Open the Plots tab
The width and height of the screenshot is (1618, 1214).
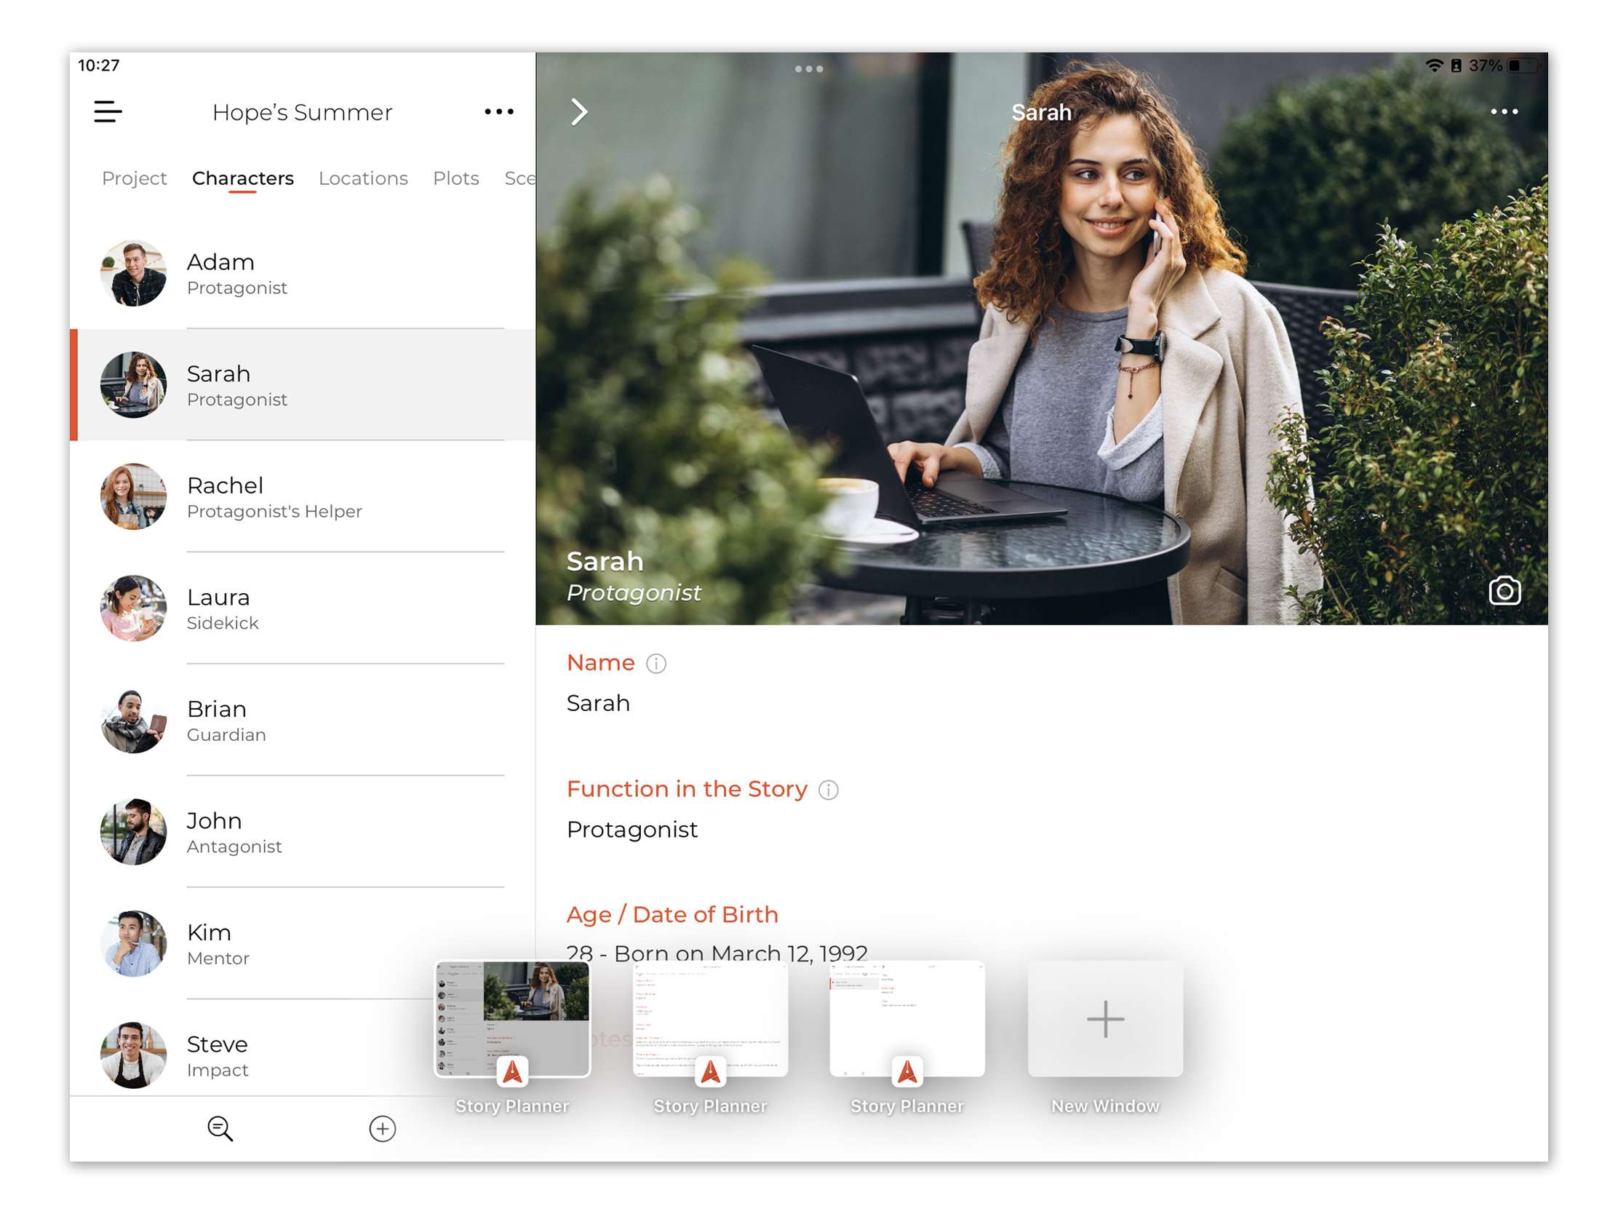pyautogui.click(x=455, y=178)
